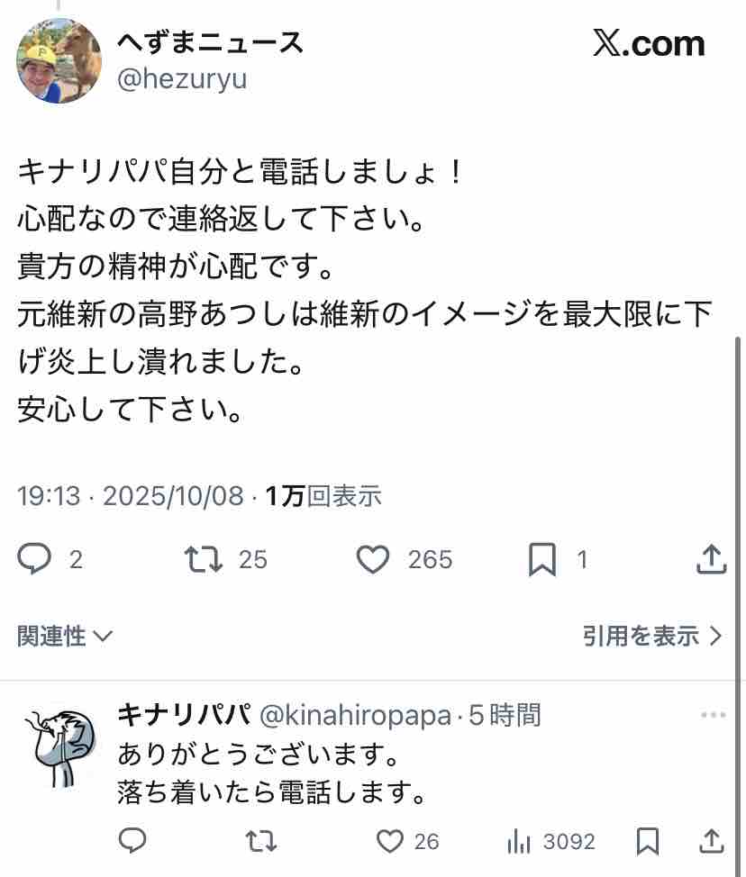Open the 19:13 · 2025/10/08 timestamp

coord(131,496)
